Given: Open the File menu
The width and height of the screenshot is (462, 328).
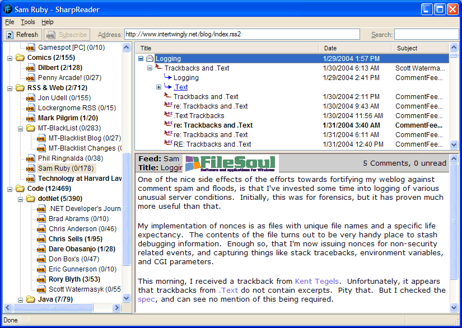Looking at the screenshot, I should (x=10, y=22).
